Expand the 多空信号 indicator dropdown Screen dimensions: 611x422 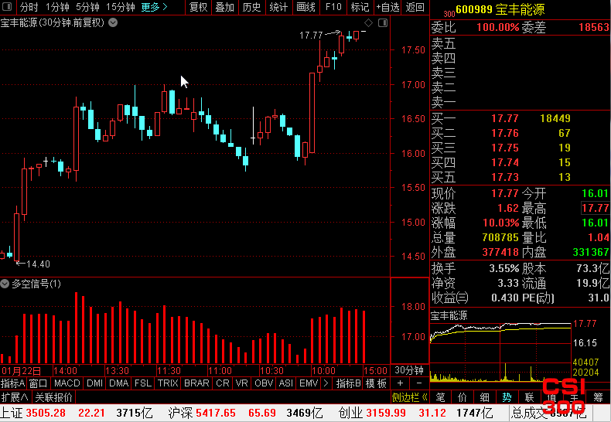click(5, 284)
